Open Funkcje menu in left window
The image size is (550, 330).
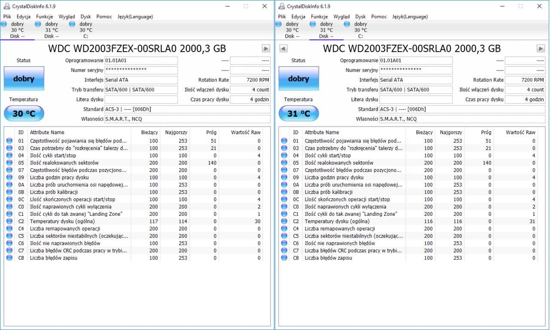point(45,17)
